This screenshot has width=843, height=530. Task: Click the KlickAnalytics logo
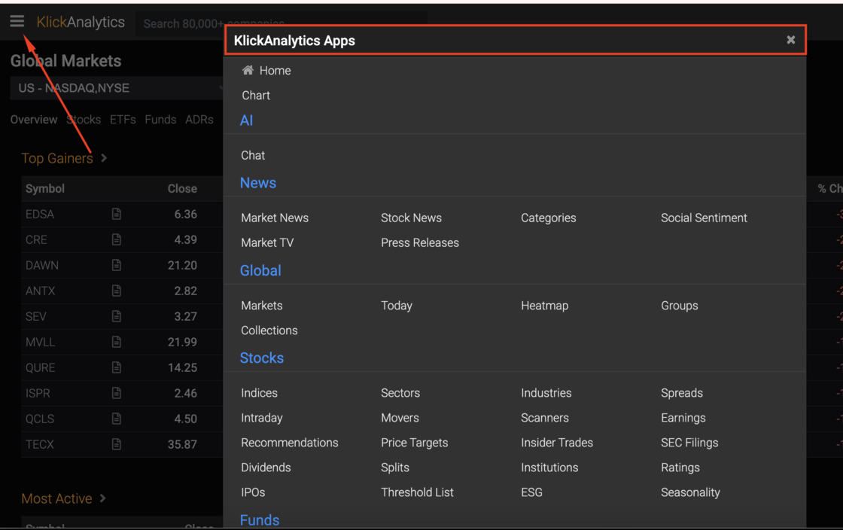pos(81,22)
